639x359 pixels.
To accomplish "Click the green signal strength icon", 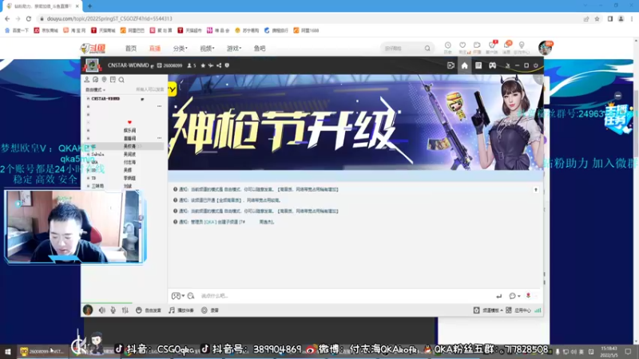I will (538, 310).
